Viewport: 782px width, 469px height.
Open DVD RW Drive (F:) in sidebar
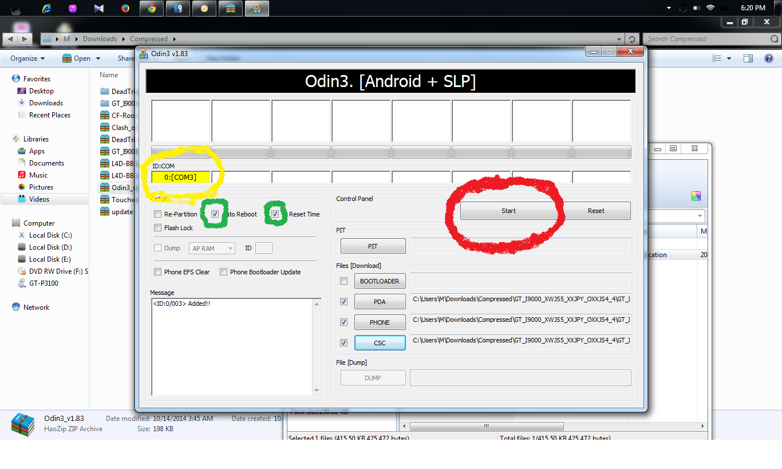(53, 271)
